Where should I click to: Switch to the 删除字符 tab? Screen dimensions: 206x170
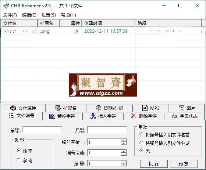pos(144,116)
